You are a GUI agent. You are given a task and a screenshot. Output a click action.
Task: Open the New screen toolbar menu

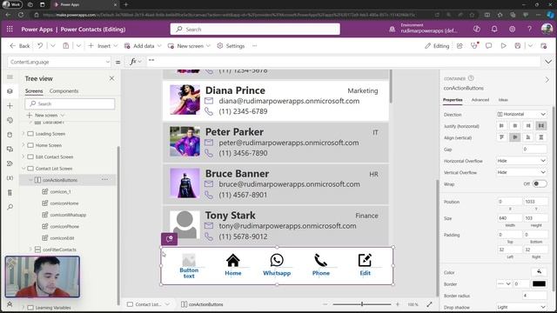click(x=189, y=46)
